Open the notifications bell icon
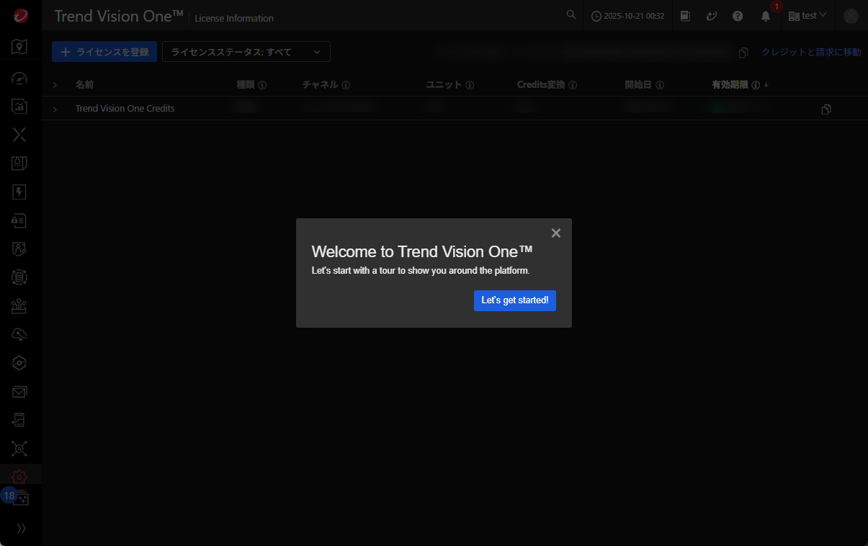The width and height of the screenshot is (868, 546). pos(766,17)
